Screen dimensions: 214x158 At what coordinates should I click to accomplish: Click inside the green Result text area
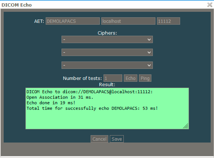[x=107, y=108]
